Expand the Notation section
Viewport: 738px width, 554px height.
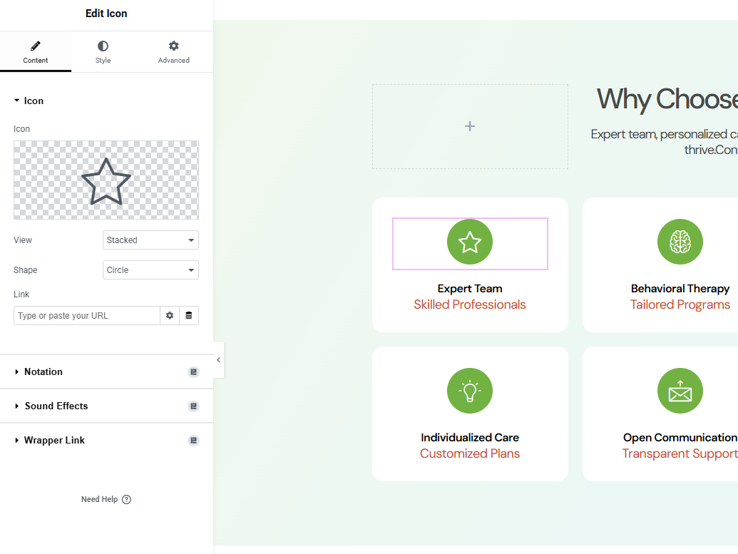(43, 372)
